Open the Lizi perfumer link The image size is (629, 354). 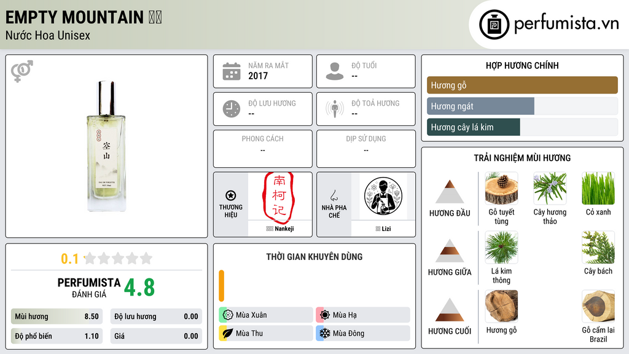(383, 229)
